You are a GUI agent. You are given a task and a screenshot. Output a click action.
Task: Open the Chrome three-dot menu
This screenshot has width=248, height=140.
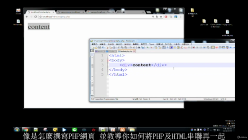[x=181, y=17]
